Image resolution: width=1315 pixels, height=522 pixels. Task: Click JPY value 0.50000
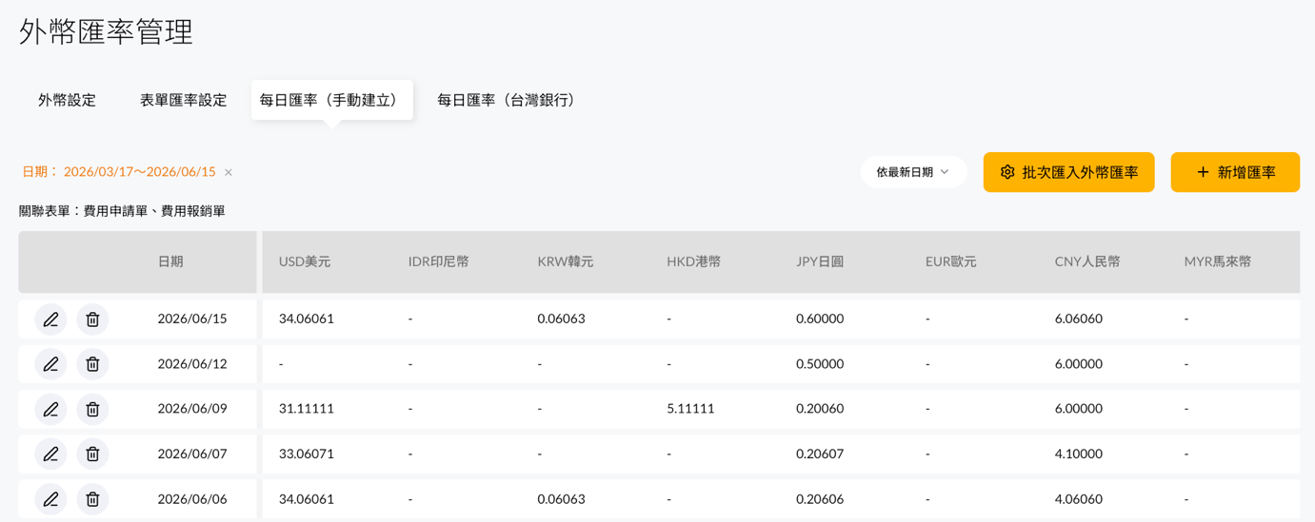(820, 364)
